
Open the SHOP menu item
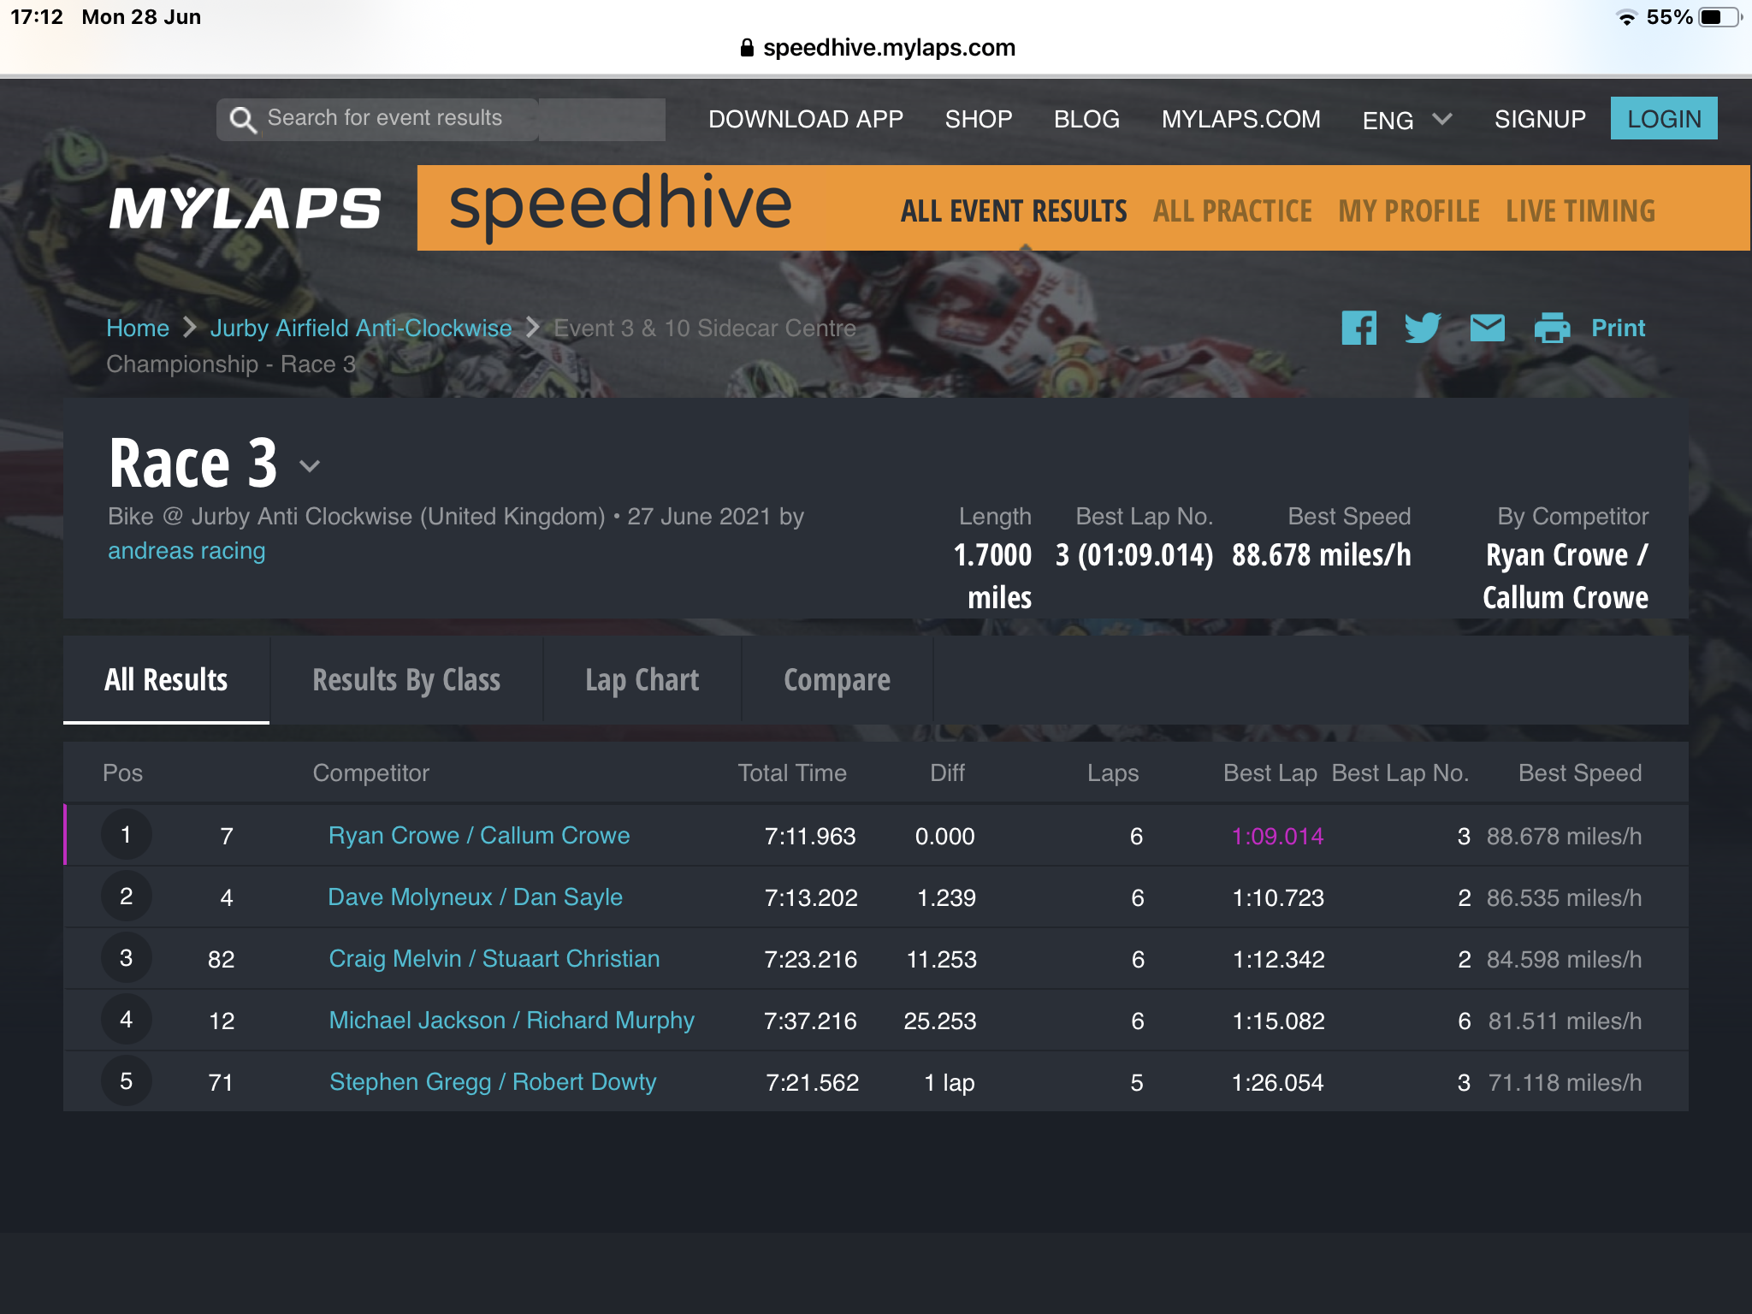click(x=979, y=119)
